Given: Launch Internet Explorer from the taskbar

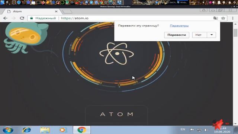Looking at the screenshot, I should coord(26,130).
